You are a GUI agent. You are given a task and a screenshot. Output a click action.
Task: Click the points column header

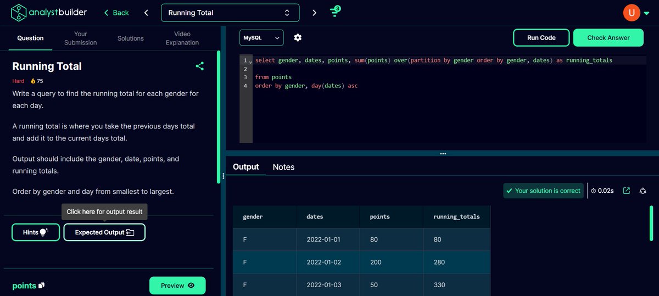tap(392, 217)
